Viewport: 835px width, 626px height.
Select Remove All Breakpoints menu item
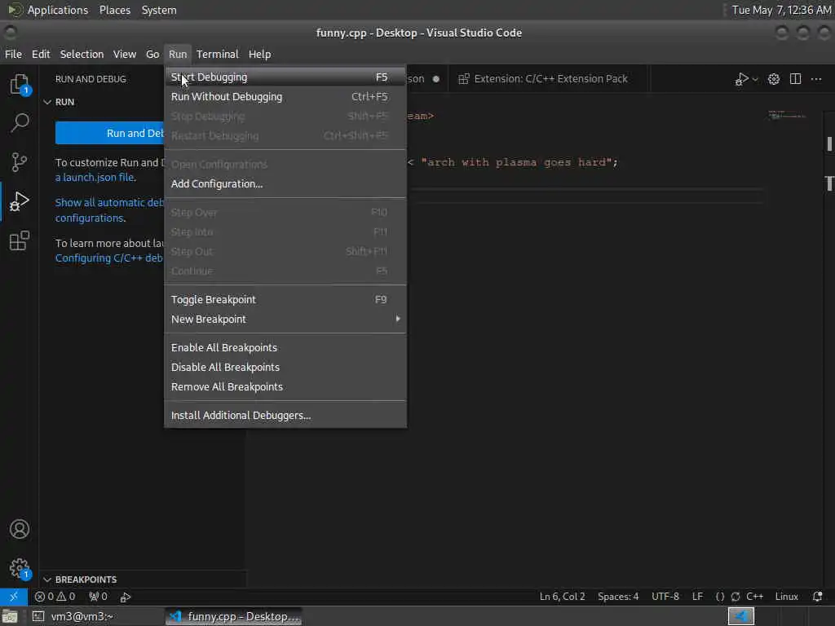tap(285, 386)
